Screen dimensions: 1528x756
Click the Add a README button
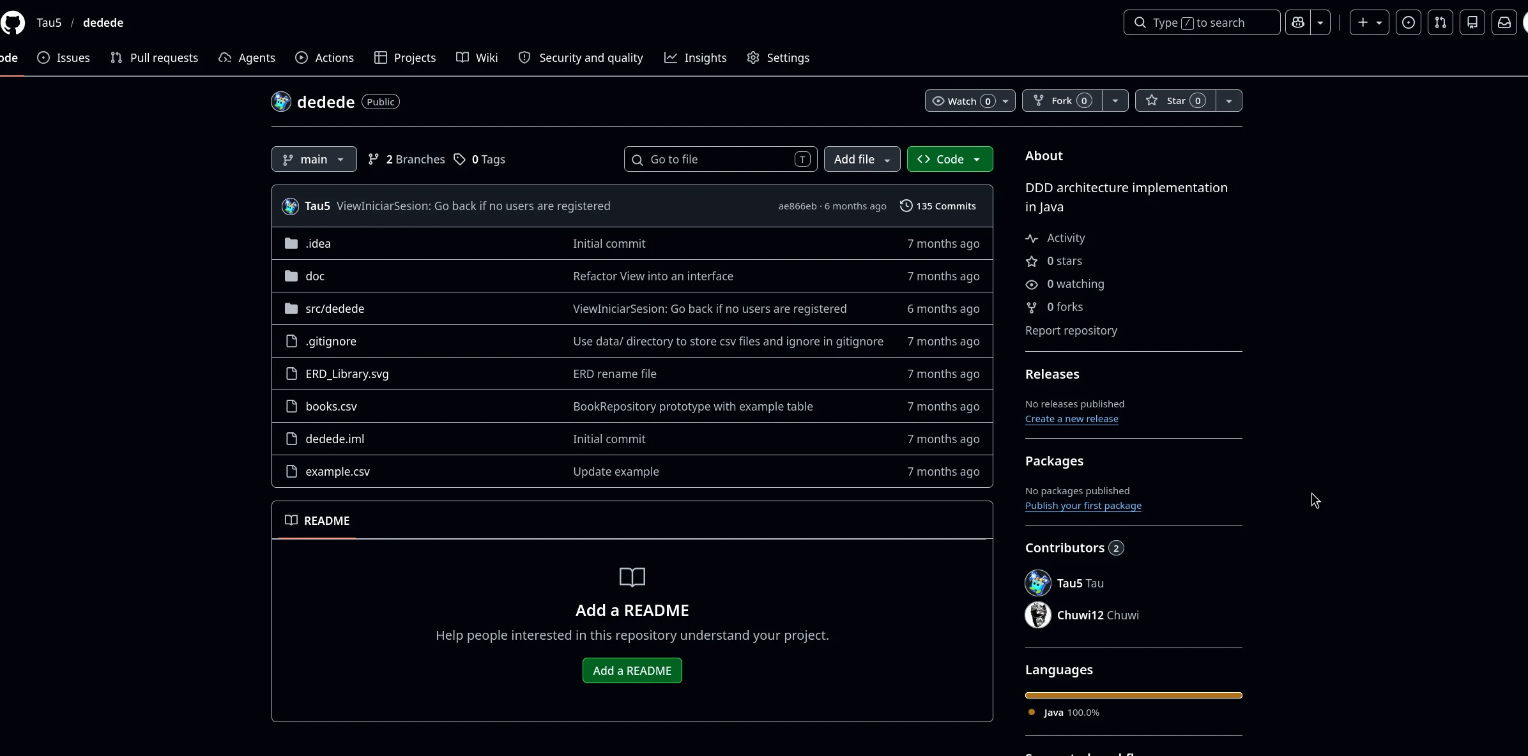pos(632,670)
